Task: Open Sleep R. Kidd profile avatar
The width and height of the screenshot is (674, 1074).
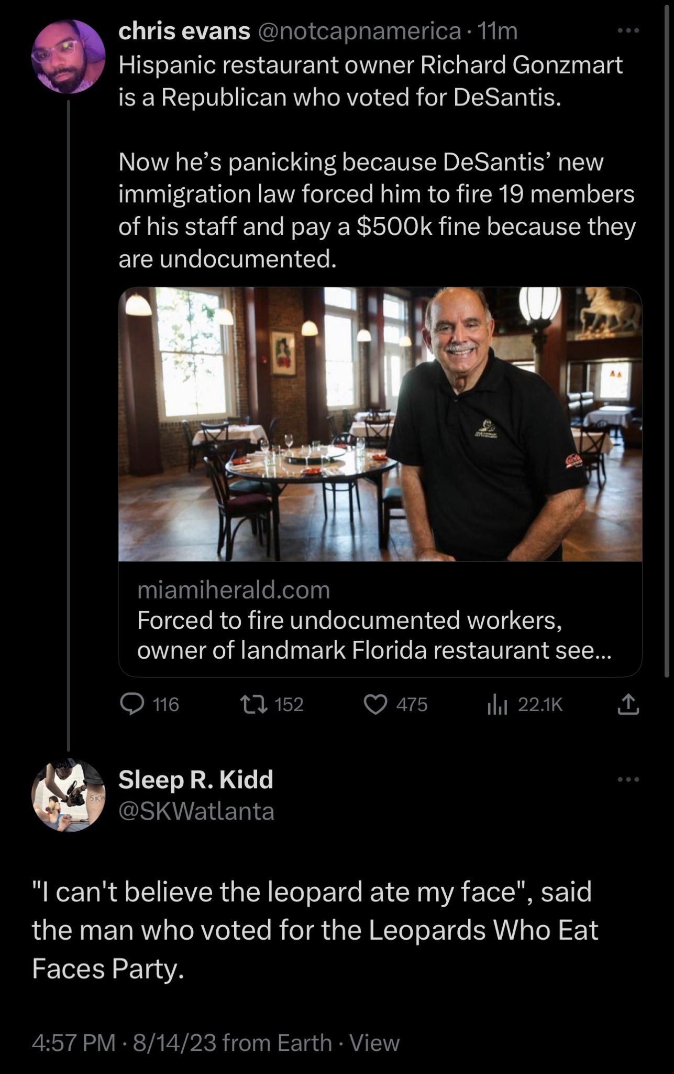Action: [69, 795]
